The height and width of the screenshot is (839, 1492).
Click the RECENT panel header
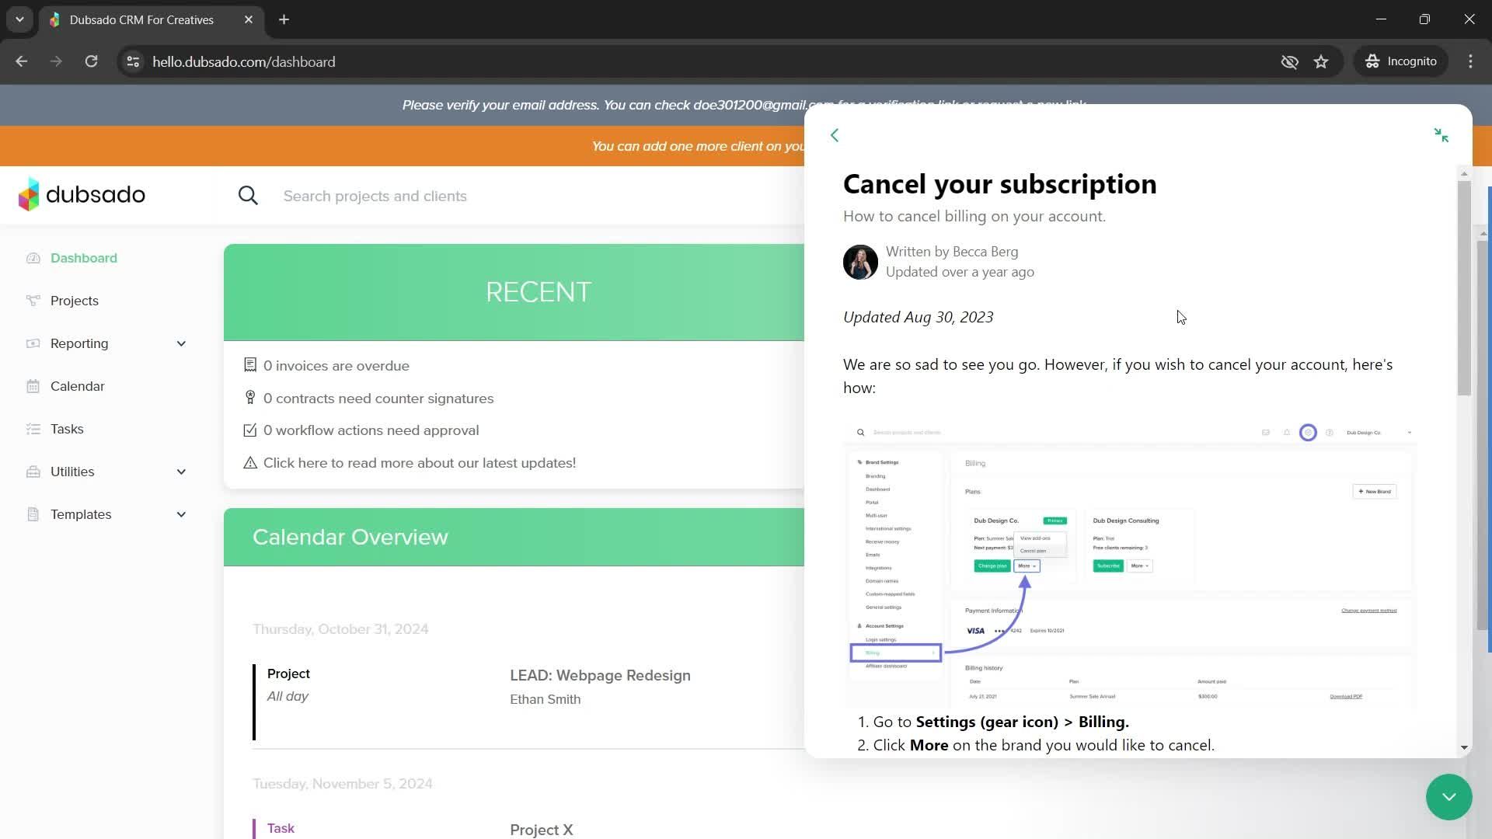coord(514,292)
